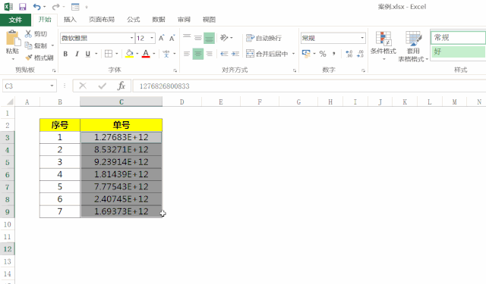
Task: Undo the last action
Action: coord(36,7)
